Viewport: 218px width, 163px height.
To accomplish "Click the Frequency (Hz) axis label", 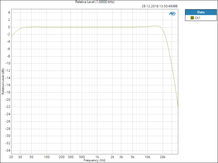I will [95, 160].
